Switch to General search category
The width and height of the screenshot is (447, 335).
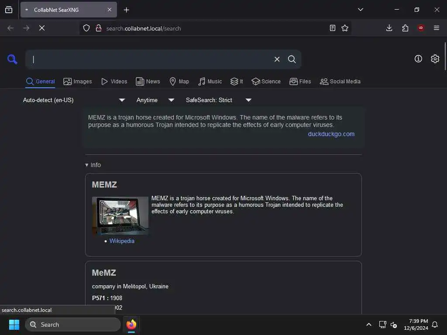[x=40, y=82]
